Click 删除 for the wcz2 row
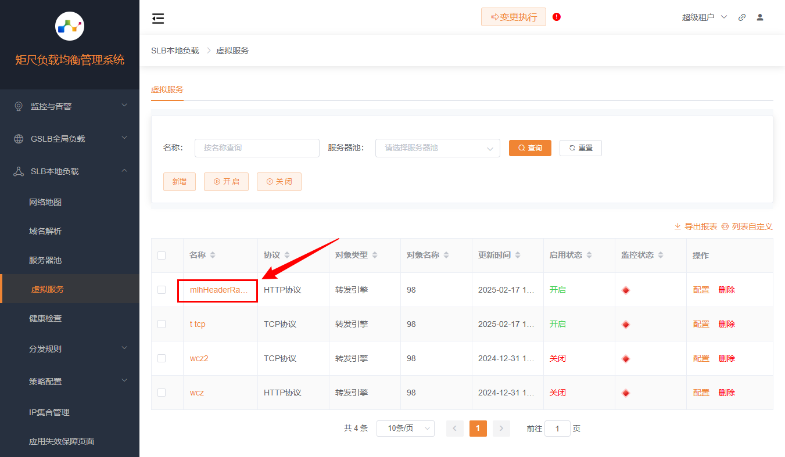The height and width of the screenshot is (457, 785). 726,358
